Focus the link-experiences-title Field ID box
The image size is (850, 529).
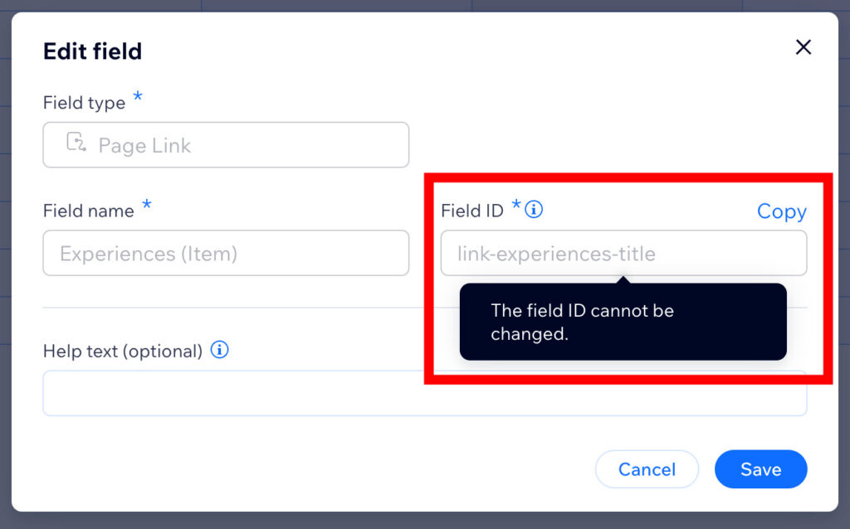pos(623,253)
